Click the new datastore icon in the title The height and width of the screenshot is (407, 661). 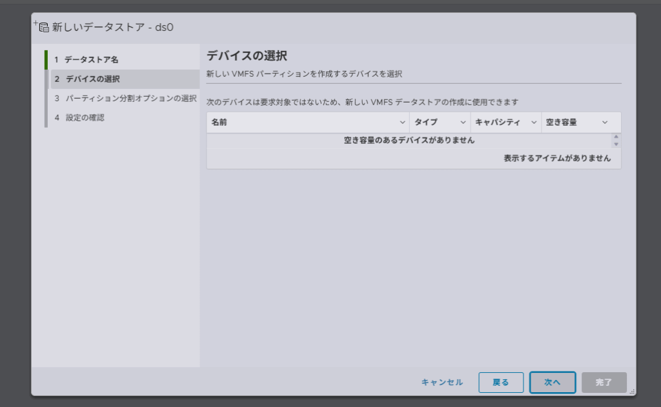click(x=43, y=27)
